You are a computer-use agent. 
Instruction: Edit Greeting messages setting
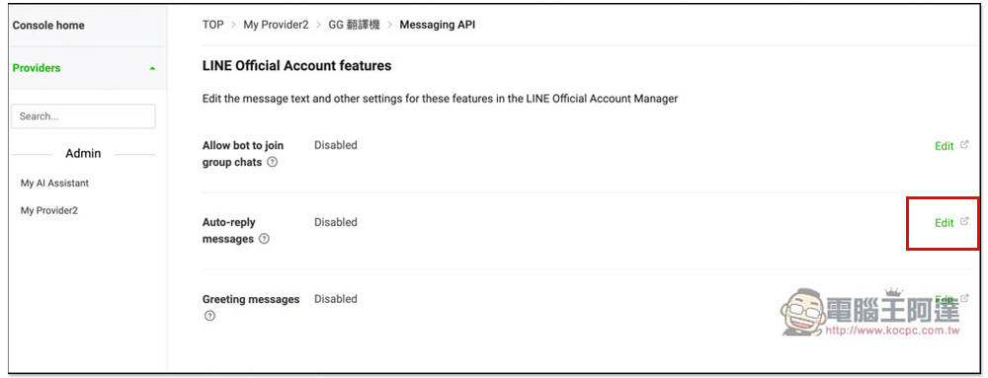(x=944, y=299)
